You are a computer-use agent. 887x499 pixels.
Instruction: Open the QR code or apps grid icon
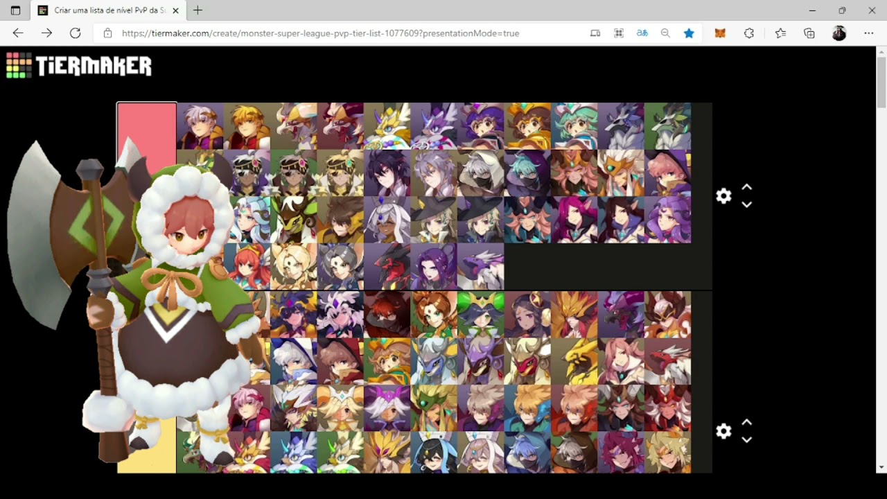click(619, 33)
